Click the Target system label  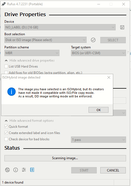81,47
